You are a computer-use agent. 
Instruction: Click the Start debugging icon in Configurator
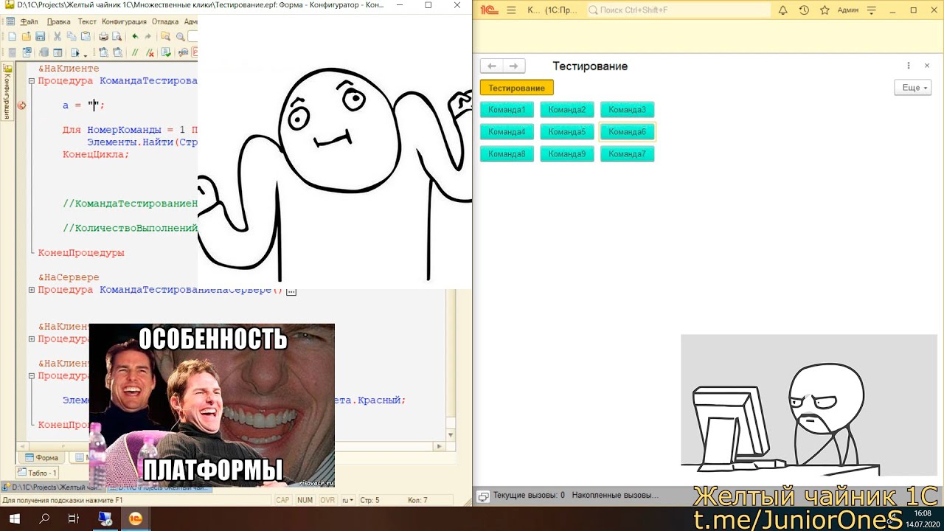click(74, 52)
